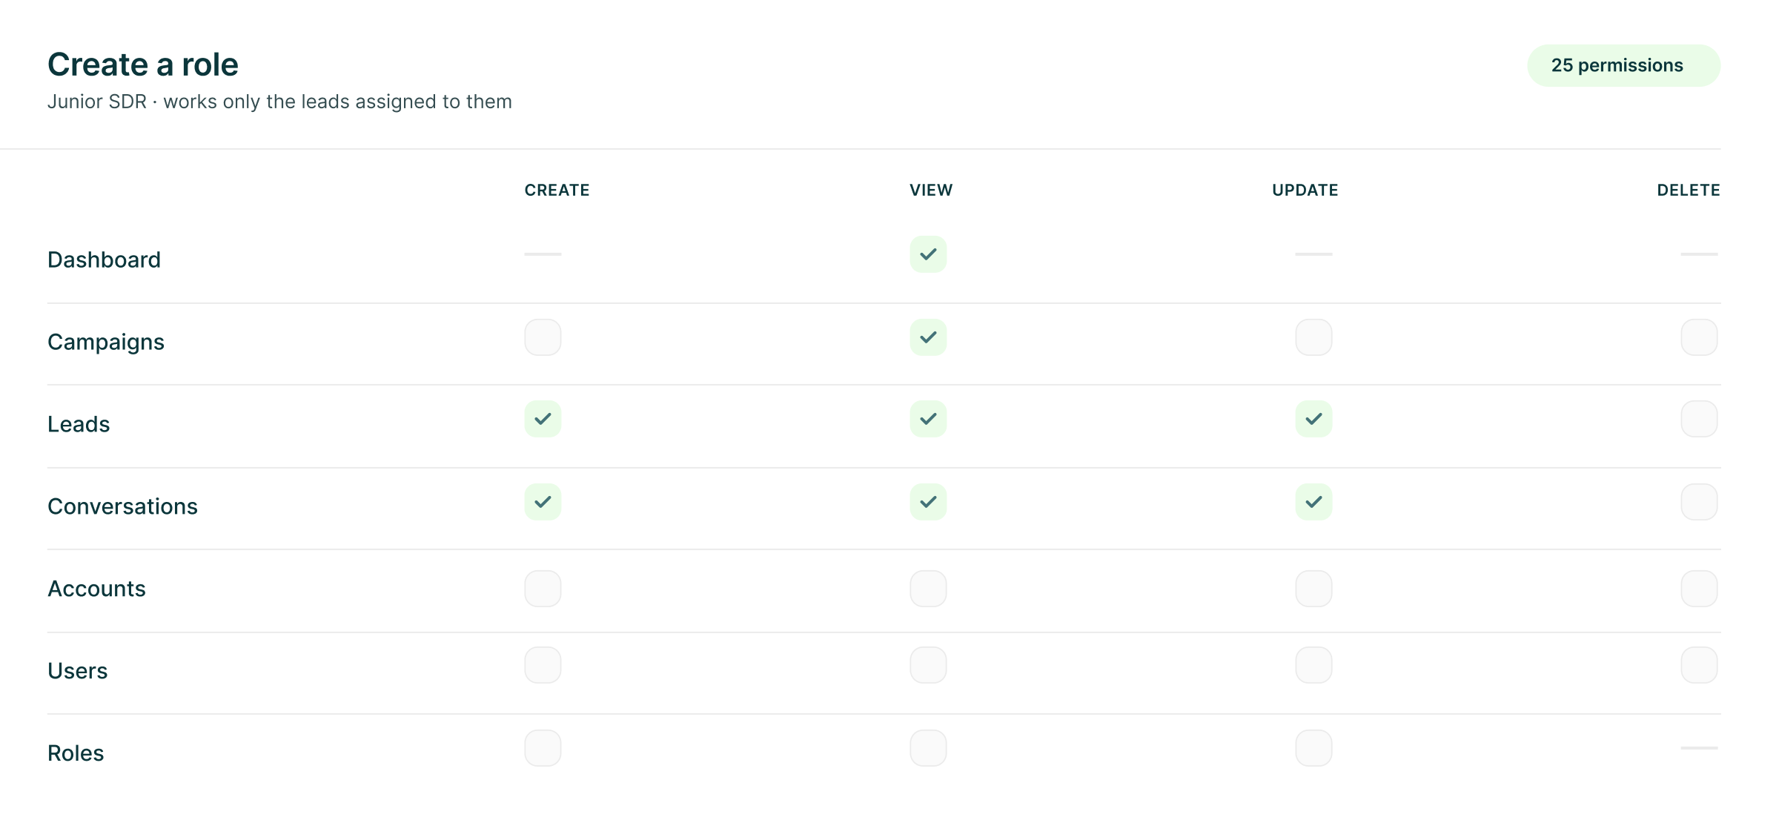Viewport: 1779px width, 823px height.
Task: Enable Create permission for Campaigns
Action: 543,337
